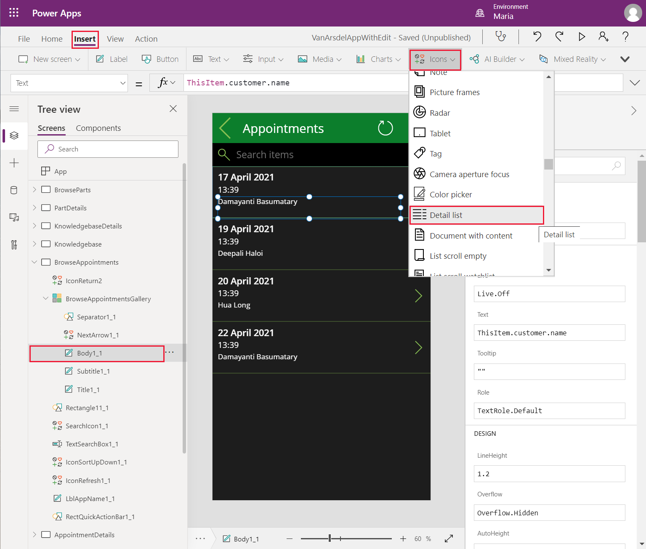Screen dimensions: 646x549
Task: Switch to the Components tab
Action: coord(98,128)
